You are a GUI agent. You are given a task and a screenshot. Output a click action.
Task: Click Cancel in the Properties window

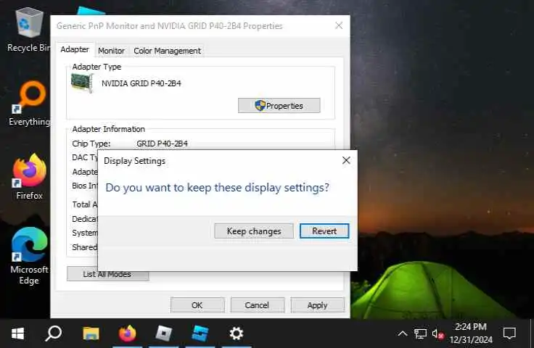pyautogui.click(x=257, y=305)
